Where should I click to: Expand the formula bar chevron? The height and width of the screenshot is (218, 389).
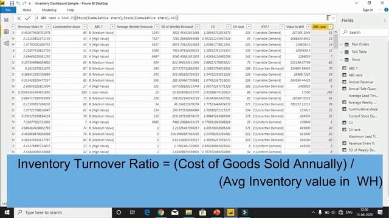point(333,18)
